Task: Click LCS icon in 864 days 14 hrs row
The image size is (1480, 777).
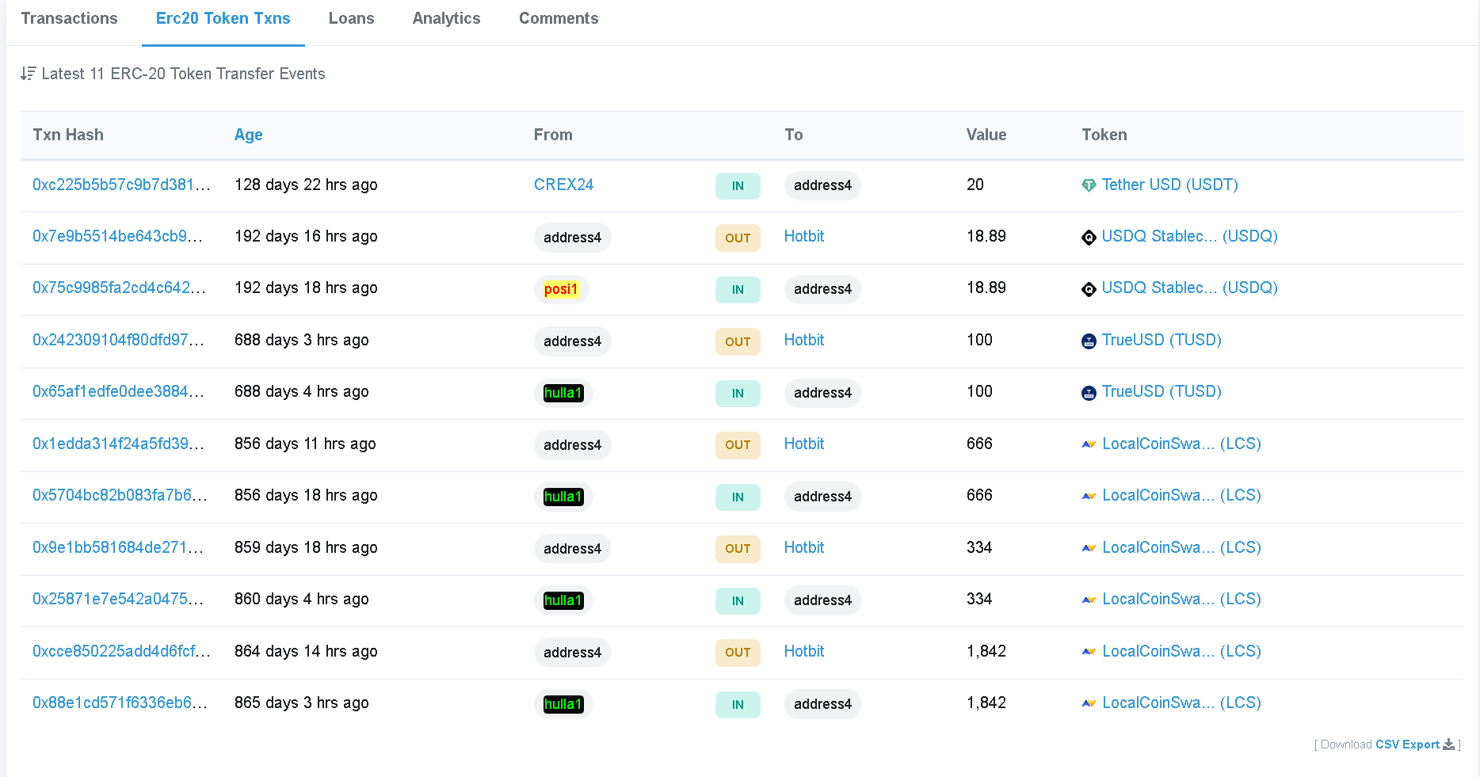Action: coord(1089,652)
